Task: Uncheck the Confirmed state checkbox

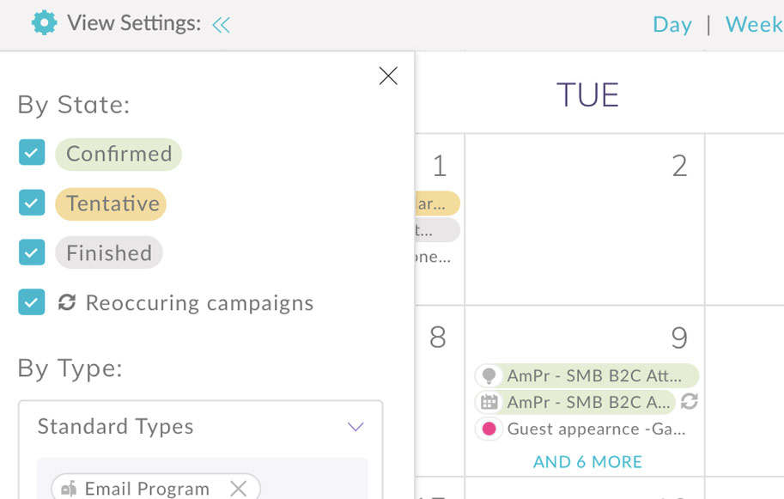Action: [32, 154]
